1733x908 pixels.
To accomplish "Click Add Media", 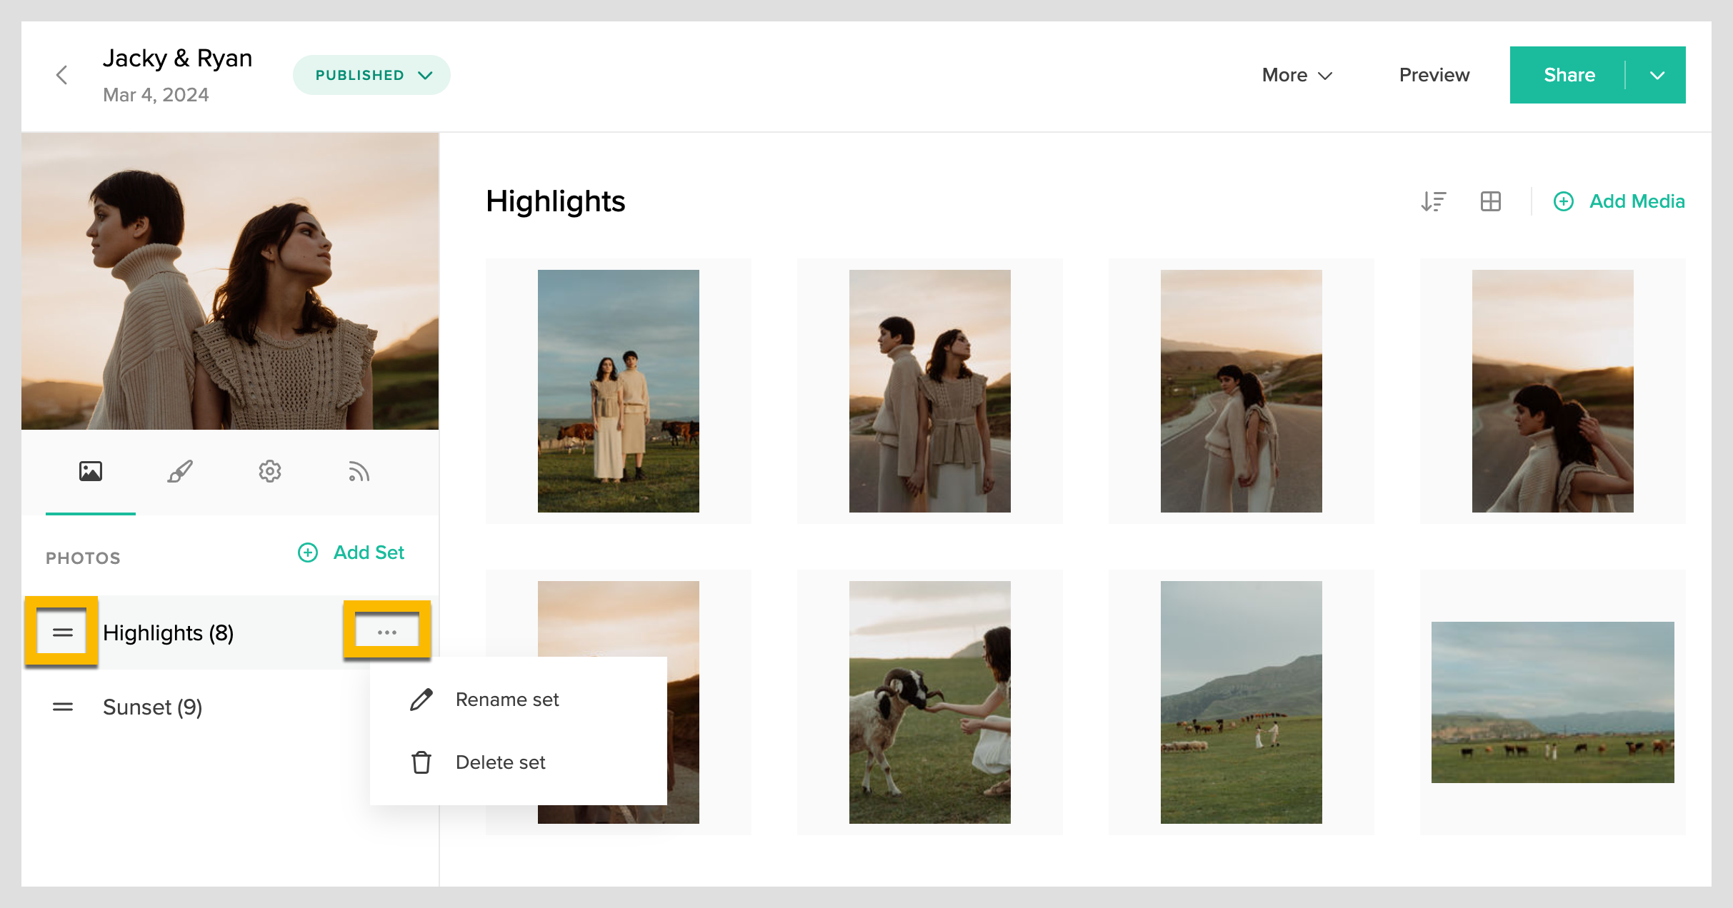I will coord(1620,201).
